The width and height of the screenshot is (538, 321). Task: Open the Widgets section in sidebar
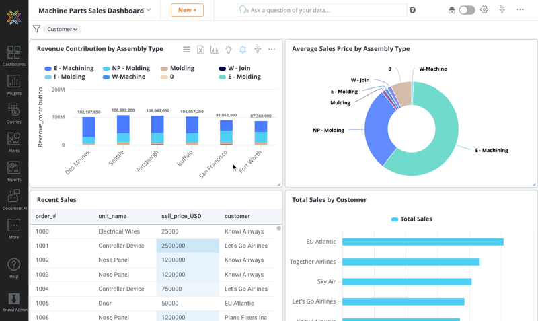pyautogui.click(x=13, y=85)
